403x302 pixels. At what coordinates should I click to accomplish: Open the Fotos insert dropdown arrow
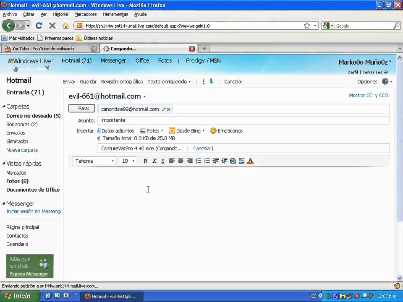pos(162,130)
